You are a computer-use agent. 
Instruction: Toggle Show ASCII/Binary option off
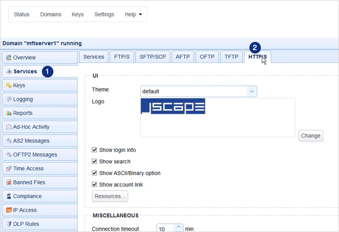click(x=94, y=173)
